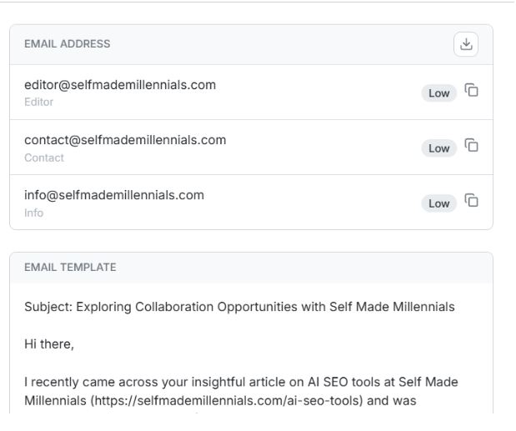Click the EMAIL ADDRESS section header
The image size is (516, 431).
[67, 44]
